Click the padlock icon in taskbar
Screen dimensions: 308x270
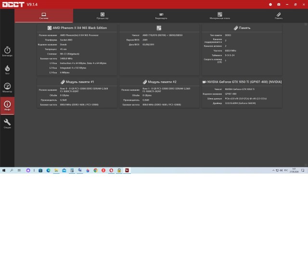119,170
